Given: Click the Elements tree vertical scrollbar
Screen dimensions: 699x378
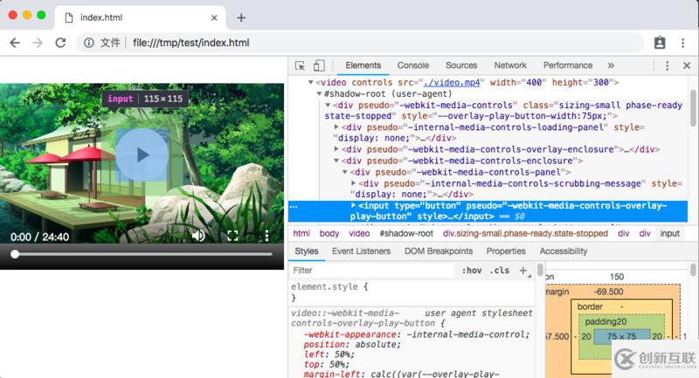Looking at the screenshot, I should click(693, 107).
